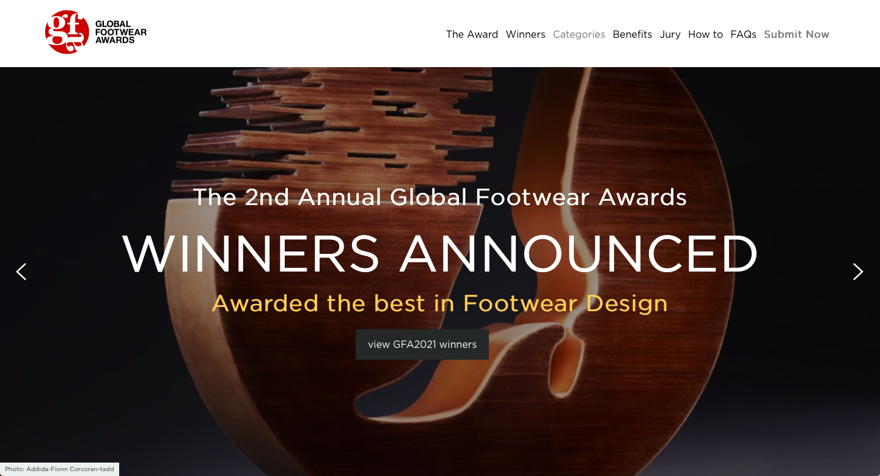Open the How to section
Screen dimensions: 880x476
click(705, 34)
